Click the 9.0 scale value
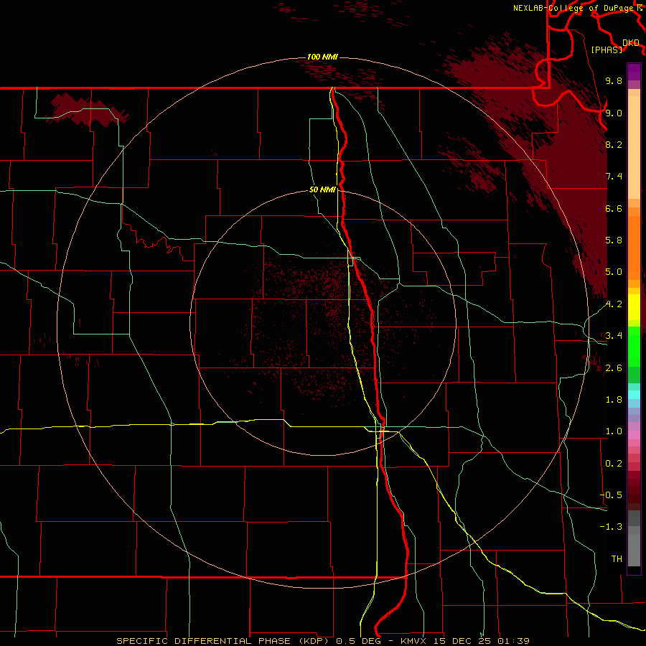This screenshot has width=646, height=646. tap(614, 113)
